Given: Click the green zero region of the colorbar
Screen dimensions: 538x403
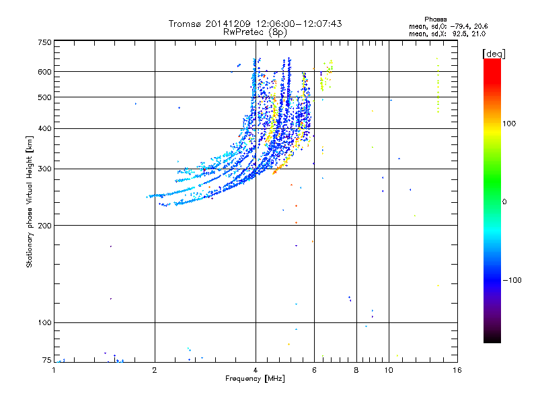Looking at the screenshot, I should pos(492,201).
